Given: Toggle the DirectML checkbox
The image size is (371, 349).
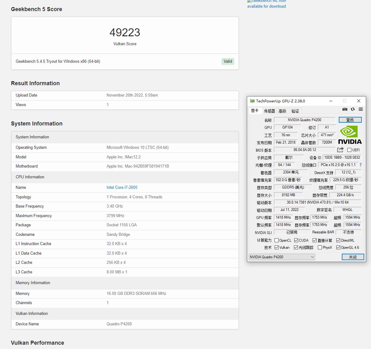Looking at the screenshot, I should pyautogui.click(x=338, y=240).
